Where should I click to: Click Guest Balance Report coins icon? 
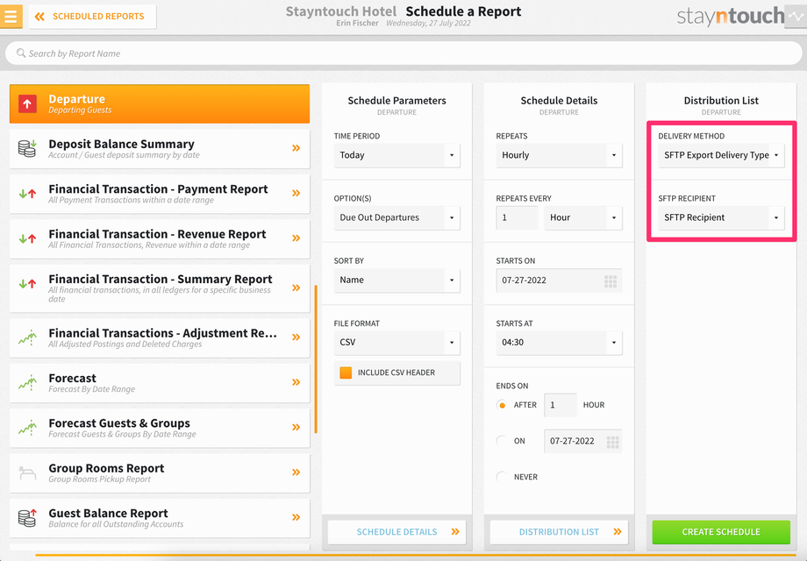(x=28, y=517)
